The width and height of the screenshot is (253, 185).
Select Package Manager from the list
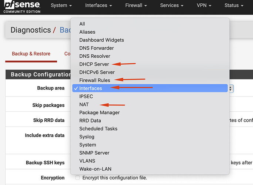click(99, 112)
